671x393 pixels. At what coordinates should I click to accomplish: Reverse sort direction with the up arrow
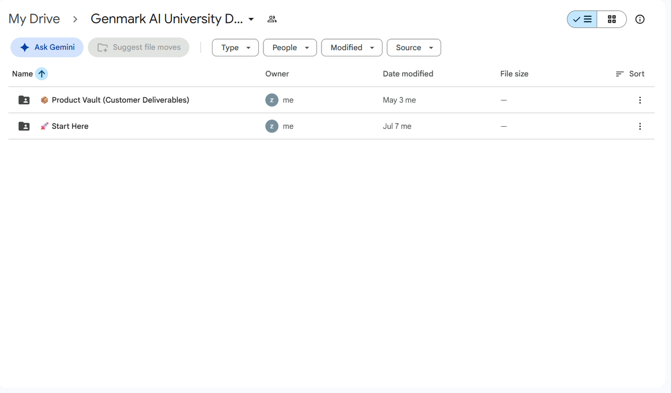pyautogui.click(x=42, y=74)
